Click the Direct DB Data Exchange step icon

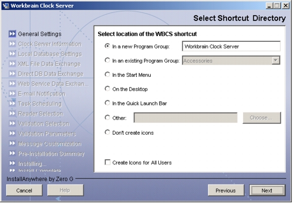[12, 74]
